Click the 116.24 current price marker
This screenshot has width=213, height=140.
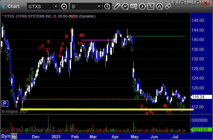(x=201, y=97)
